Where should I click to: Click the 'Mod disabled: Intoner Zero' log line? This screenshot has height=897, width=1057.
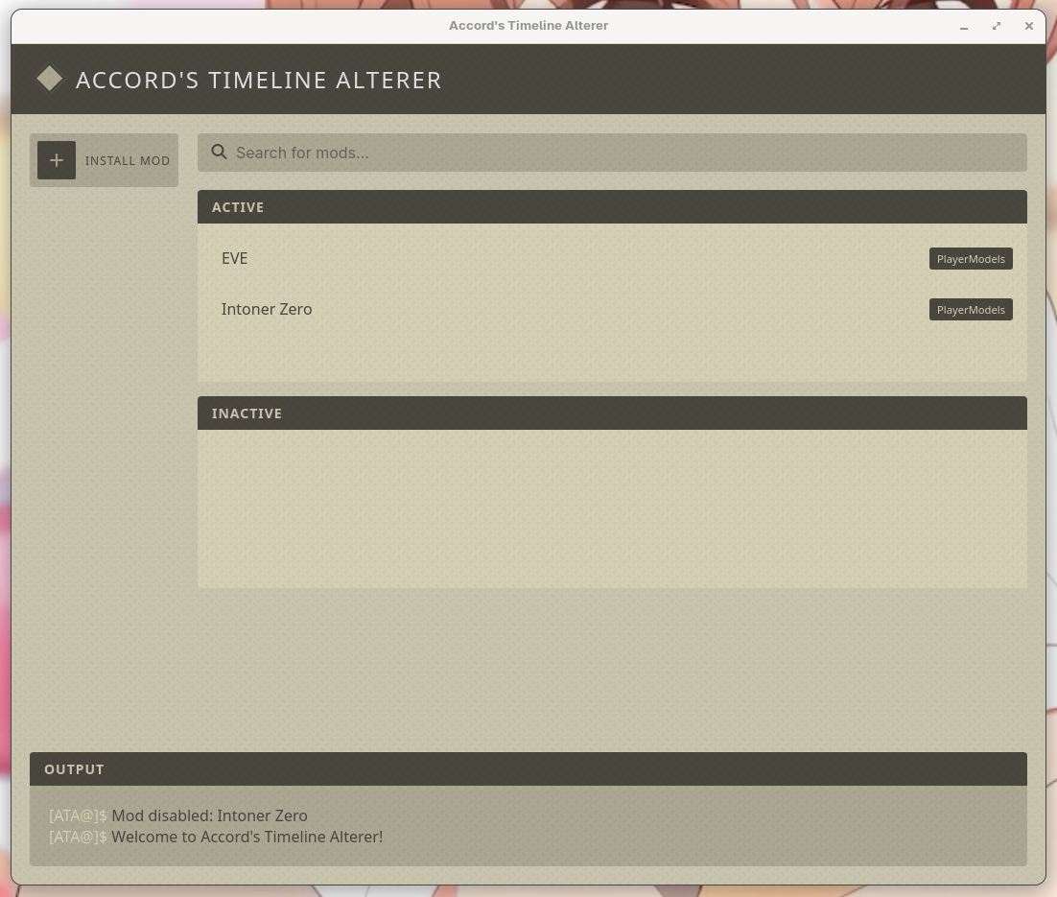coord(178,815)
